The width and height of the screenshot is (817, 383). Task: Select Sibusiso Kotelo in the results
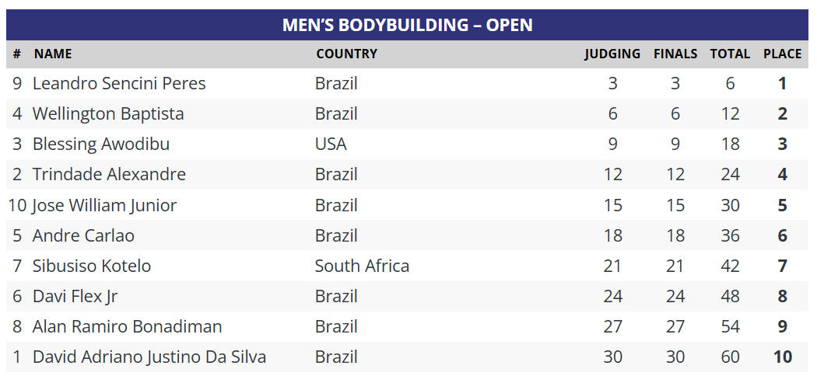pos(92,266)
